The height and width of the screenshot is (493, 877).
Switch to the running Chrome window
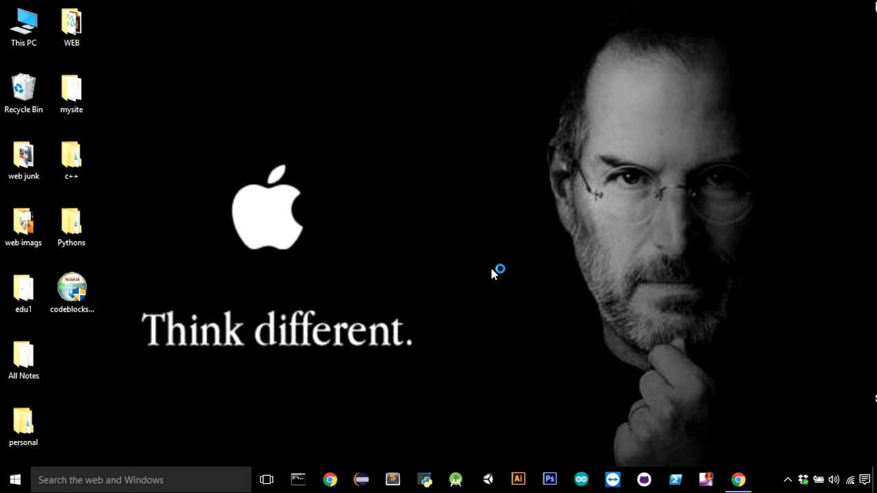click(738, 479)
